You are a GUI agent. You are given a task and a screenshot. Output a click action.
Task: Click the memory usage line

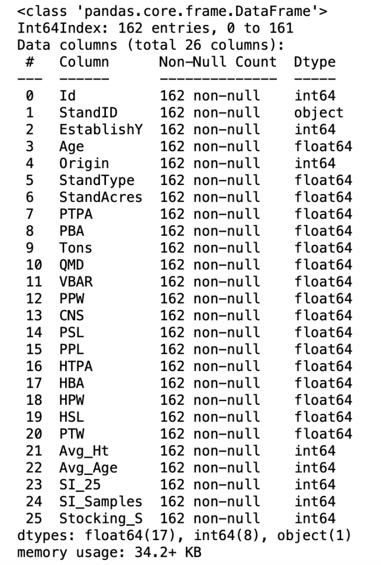pos(109,552)
